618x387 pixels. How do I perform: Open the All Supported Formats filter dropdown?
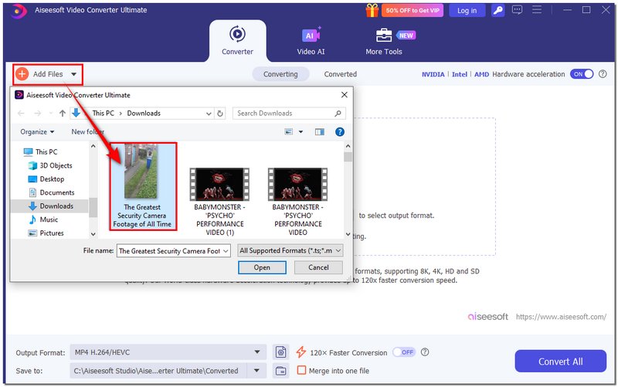[x=338, y=251]
